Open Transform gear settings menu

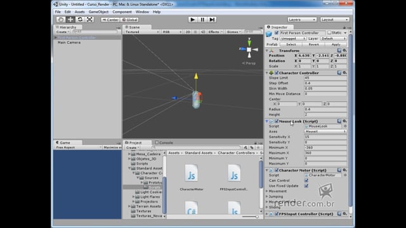tap(344, 51)
